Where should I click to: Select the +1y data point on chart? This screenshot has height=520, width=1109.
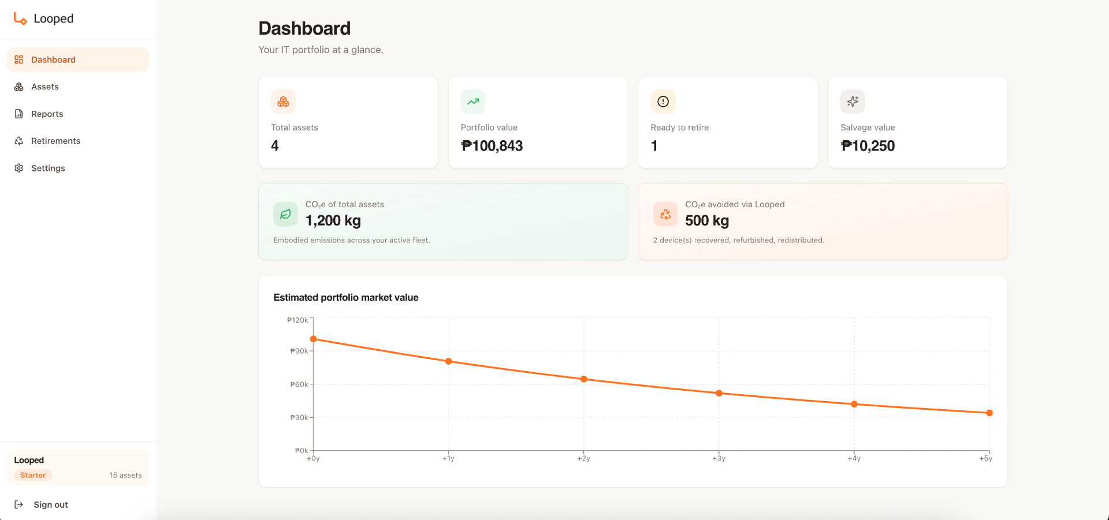pyautogui.click(x=449, y=361)
